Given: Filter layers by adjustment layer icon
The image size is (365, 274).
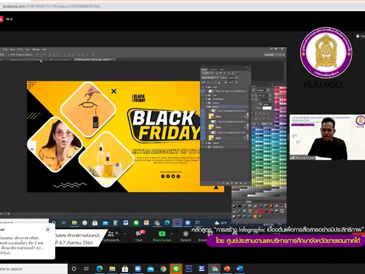Looking at the screenshot, I should (x=221, y=73).
